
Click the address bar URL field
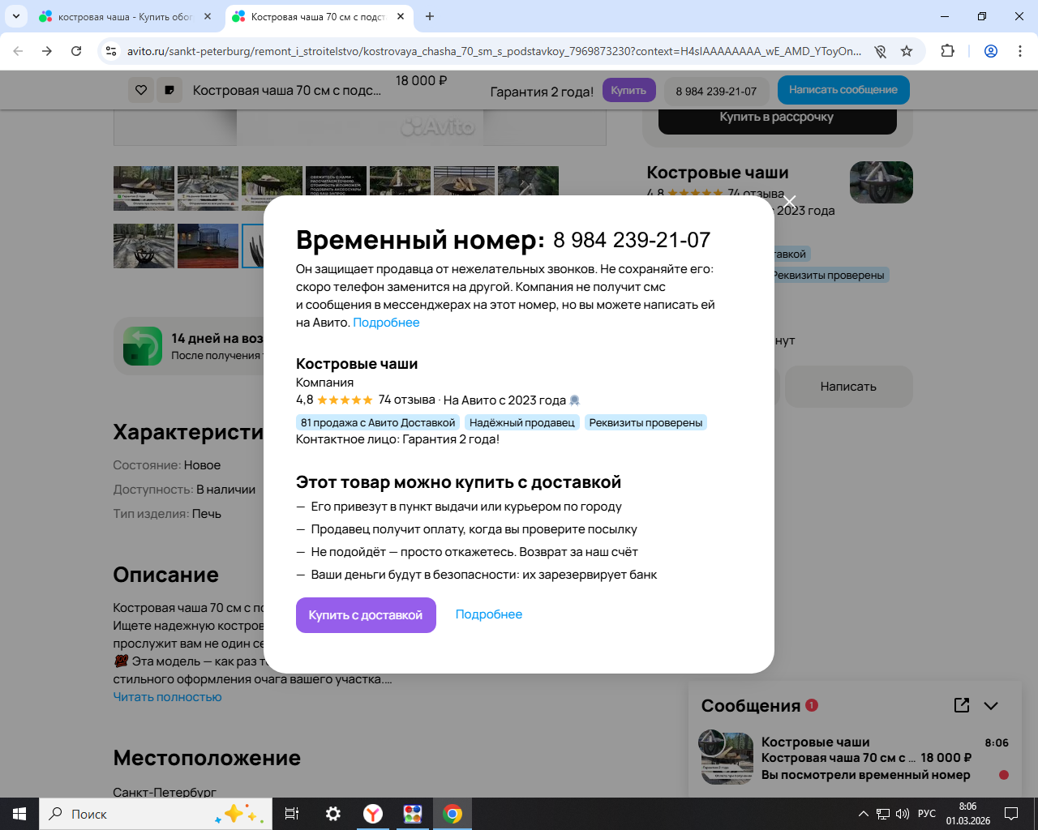click(495, 51)
